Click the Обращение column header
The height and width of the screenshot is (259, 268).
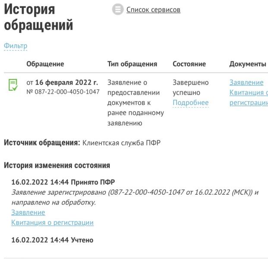pyautogui.click(x=45, y=64)
